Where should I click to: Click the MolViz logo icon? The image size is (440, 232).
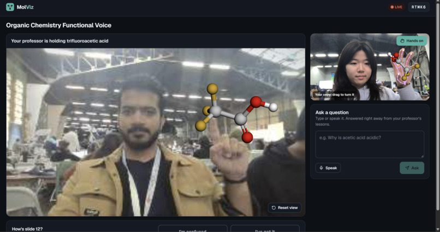(x=10, y=7)
